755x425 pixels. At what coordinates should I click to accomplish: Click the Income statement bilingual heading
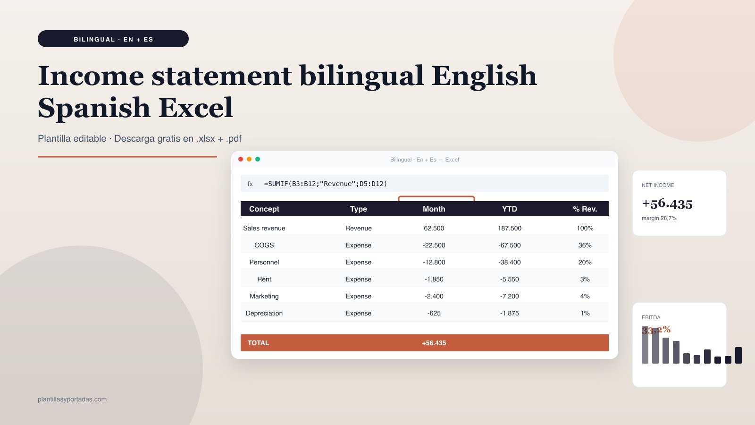click(287, 92)
